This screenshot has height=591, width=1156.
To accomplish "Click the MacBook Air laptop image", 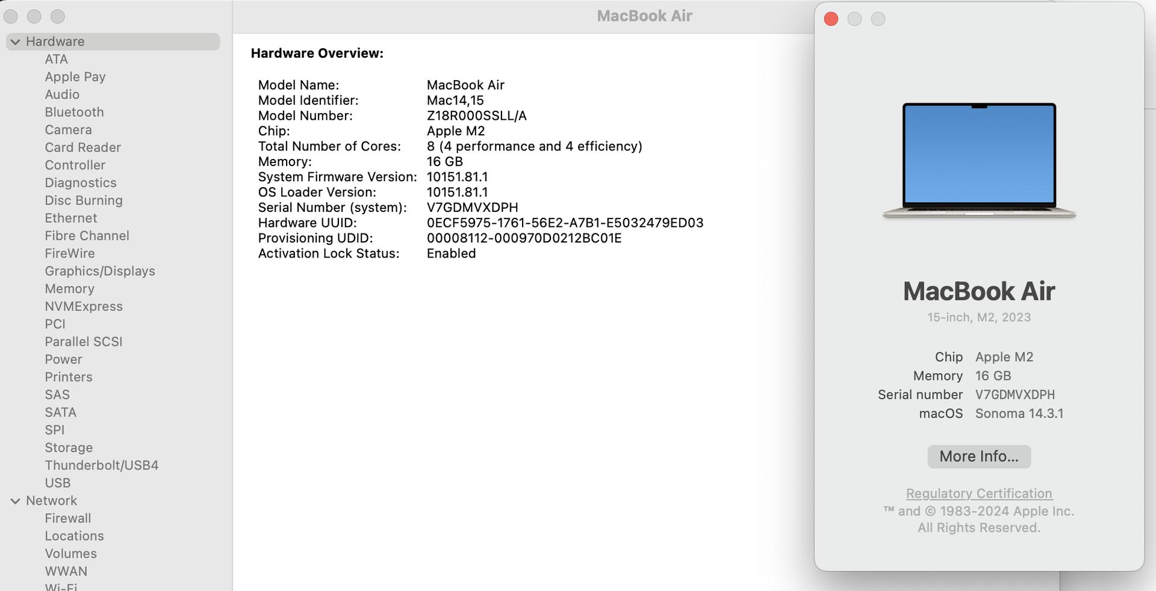I will point(979,160).
